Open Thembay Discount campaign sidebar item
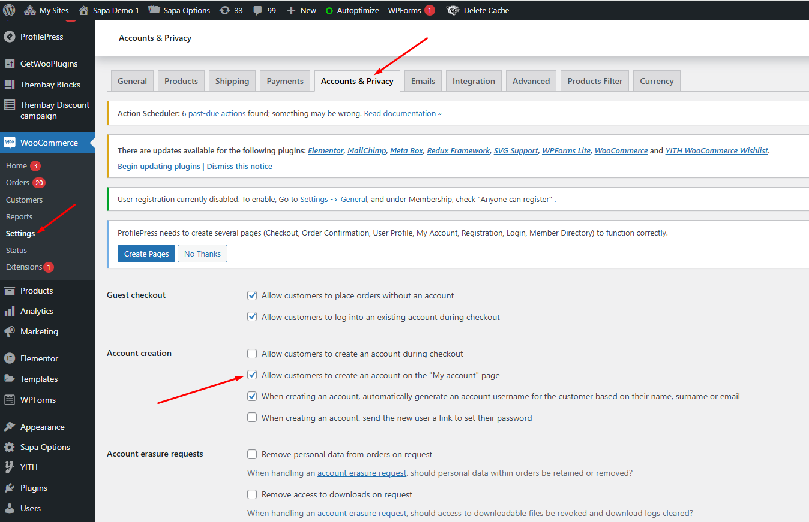The image size is (809, 522). tap(47, 110)
